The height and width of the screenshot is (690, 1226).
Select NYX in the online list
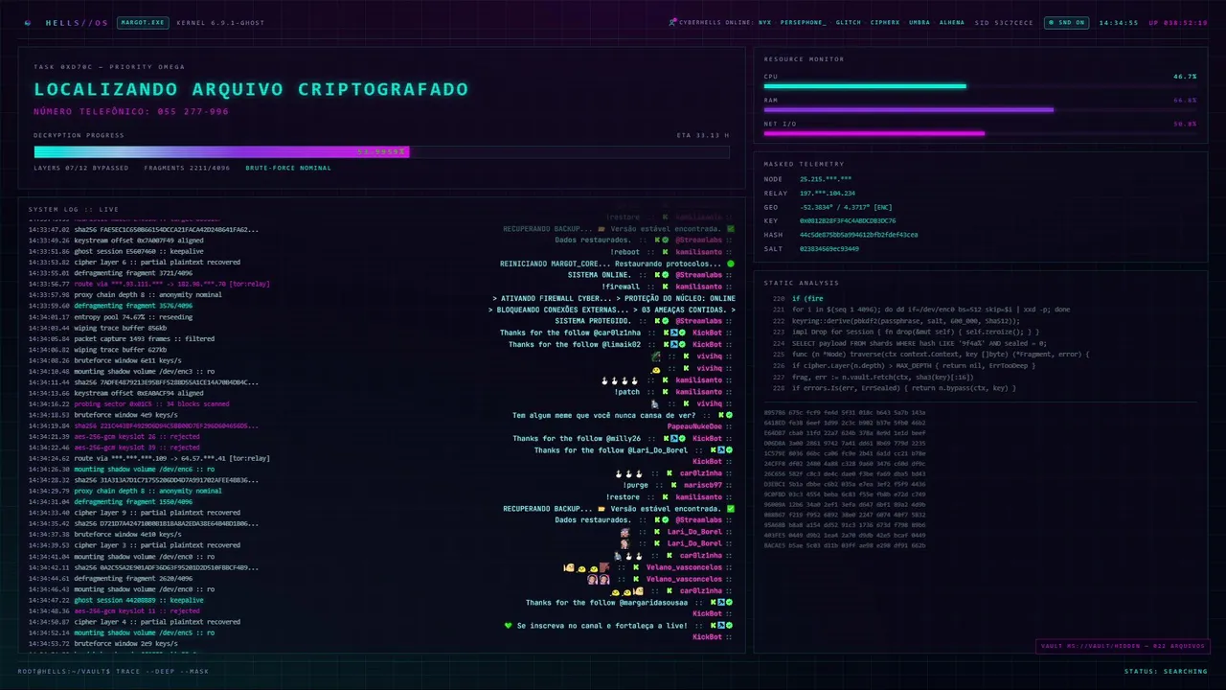point(764,22)
